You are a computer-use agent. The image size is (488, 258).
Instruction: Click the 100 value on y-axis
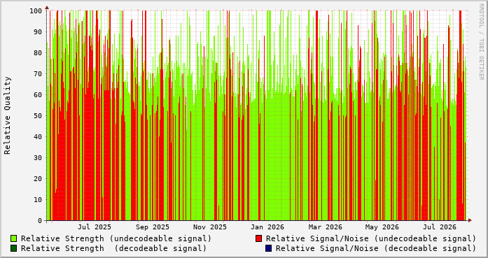36,11
